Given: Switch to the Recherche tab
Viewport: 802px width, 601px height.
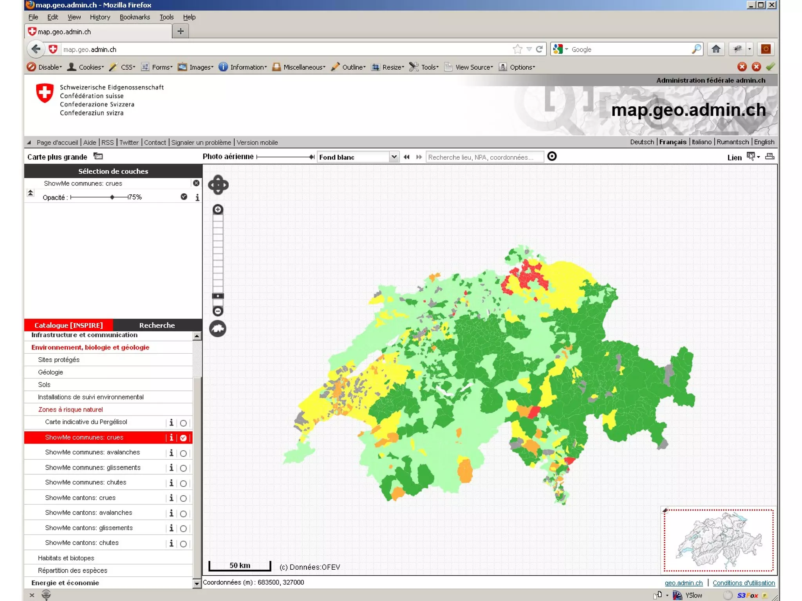Looking at the screenshot, I should pyautogui.click(x=157, y=325).
